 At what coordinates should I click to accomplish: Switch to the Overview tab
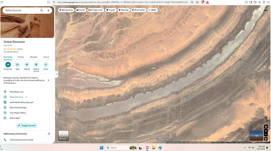tap(8, 57)
